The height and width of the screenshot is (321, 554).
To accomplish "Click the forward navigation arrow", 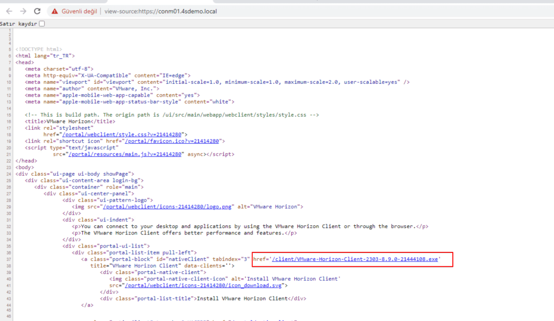I will point(23,11).
